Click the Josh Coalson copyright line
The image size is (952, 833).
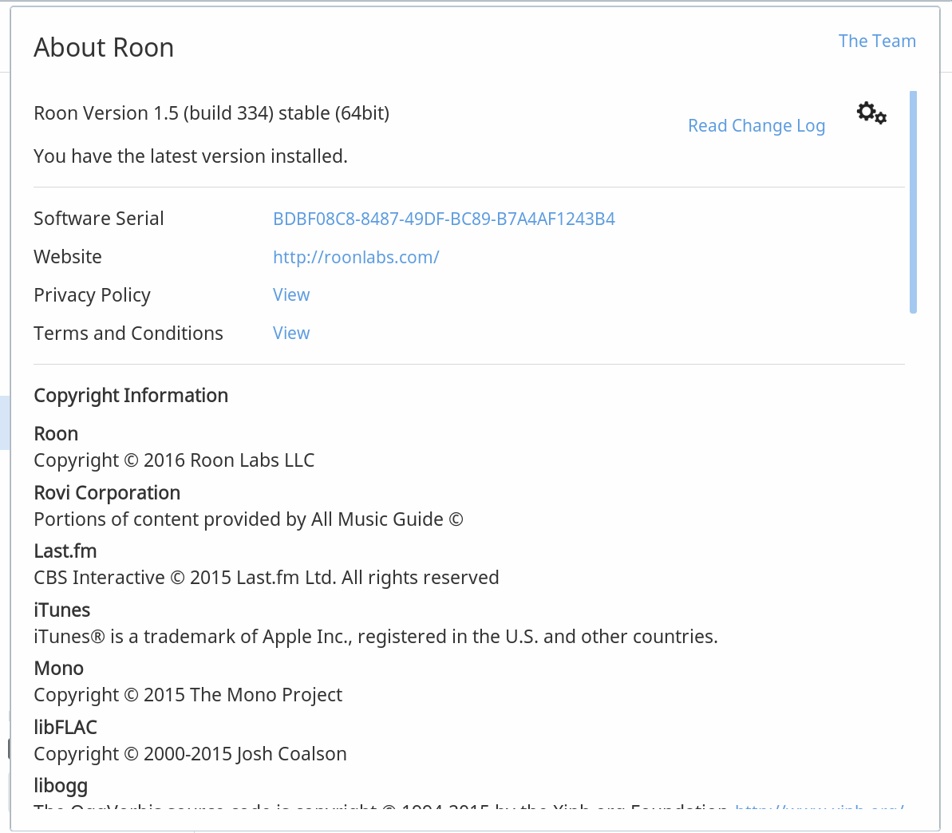tap(190, 754)
